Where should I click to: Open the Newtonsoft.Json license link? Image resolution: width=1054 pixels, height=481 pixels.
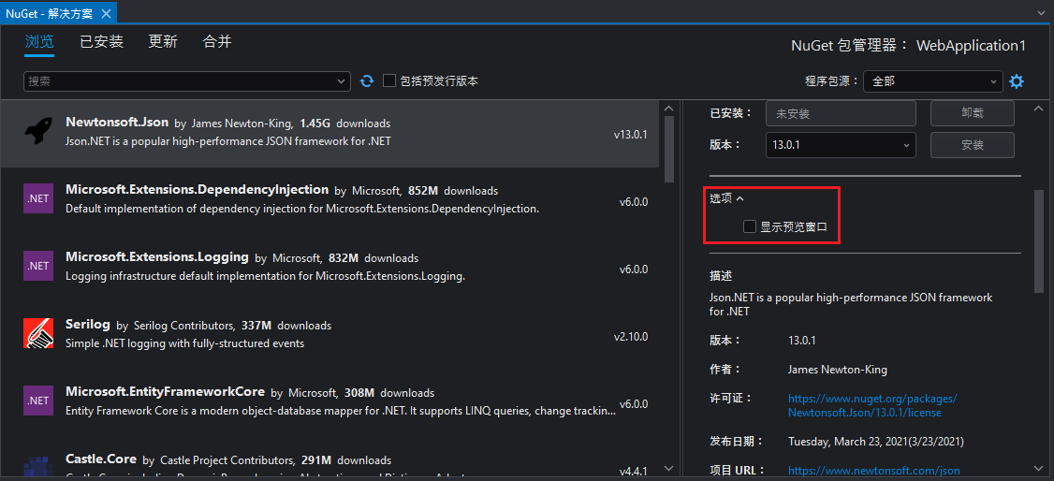pos(872,406)
